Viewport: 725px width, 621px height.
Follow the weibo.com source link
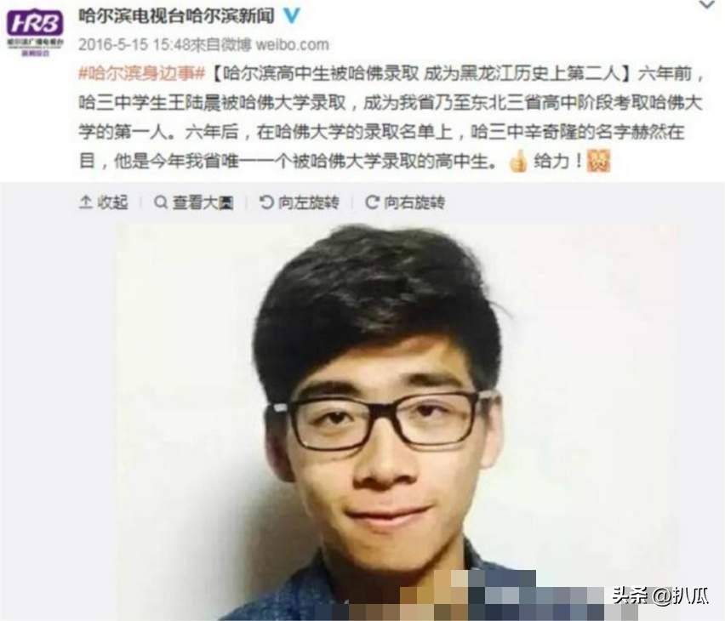292,45
